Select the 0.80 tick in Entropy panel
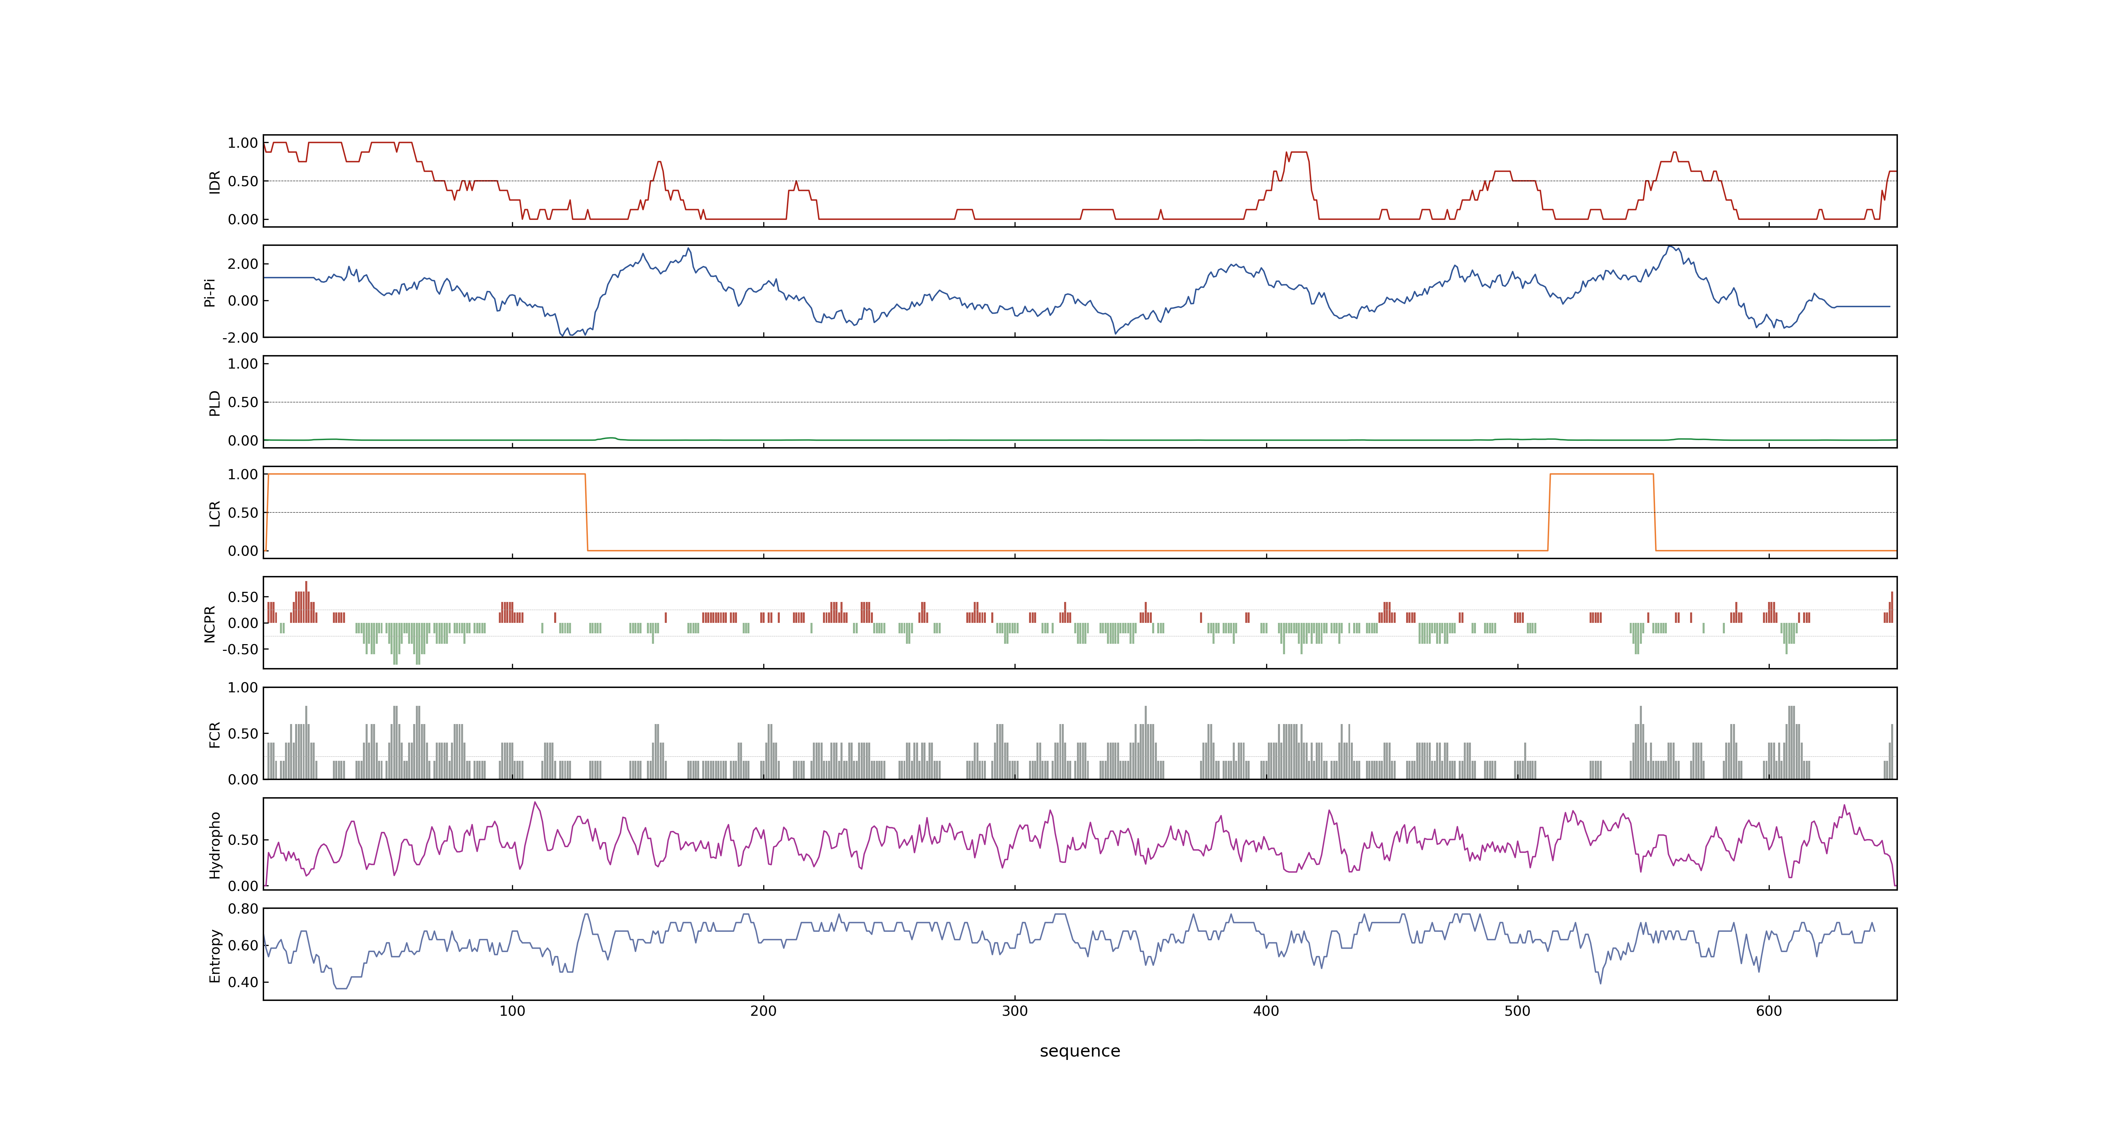The image size is (2108, 1124). (243, 909)
